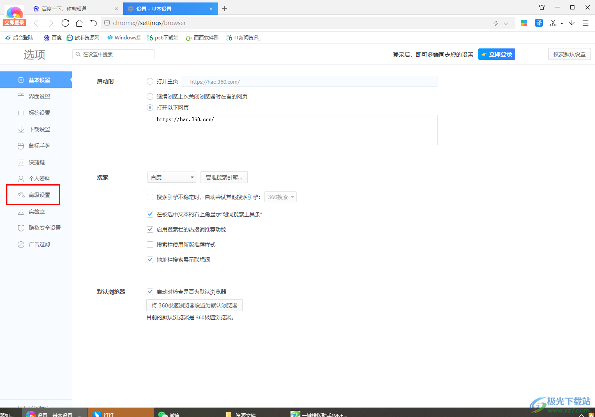This screenshot has width=595, height=417.
Task: Click the 钉钉 taskbar item
Action: [120, 412]
